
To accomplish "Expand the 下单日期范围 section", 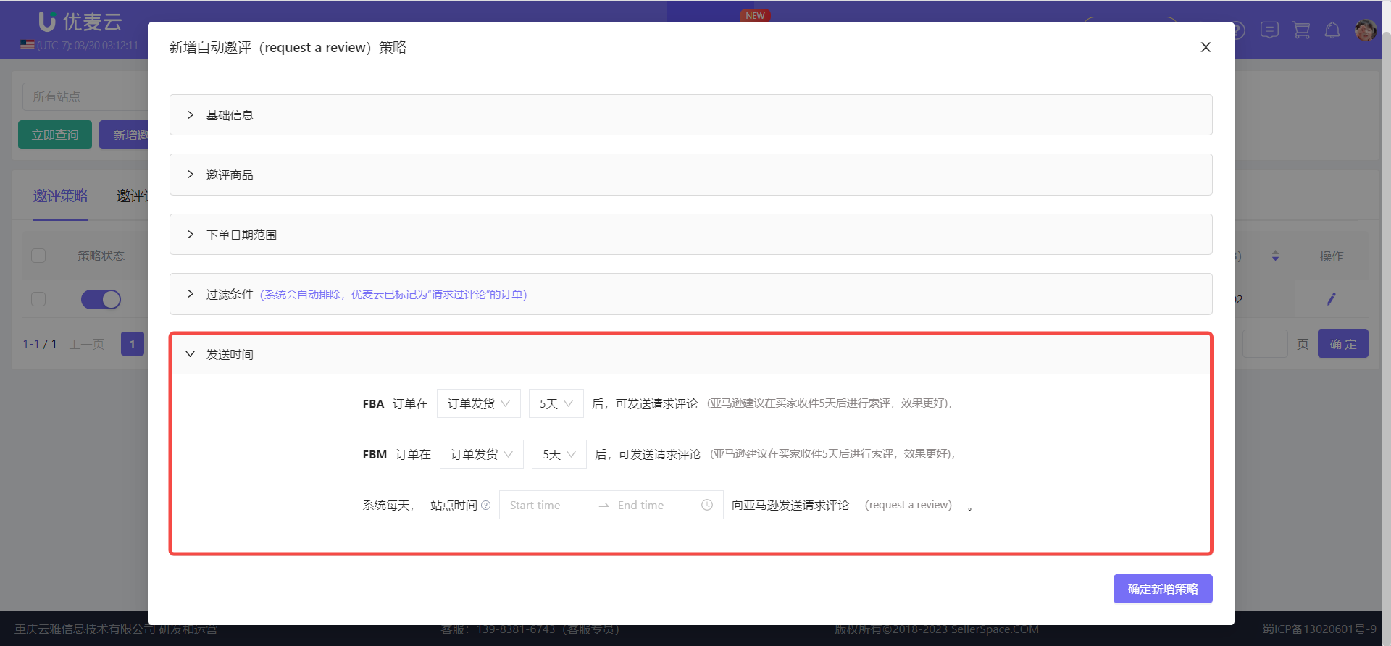I will pos(690,235).
